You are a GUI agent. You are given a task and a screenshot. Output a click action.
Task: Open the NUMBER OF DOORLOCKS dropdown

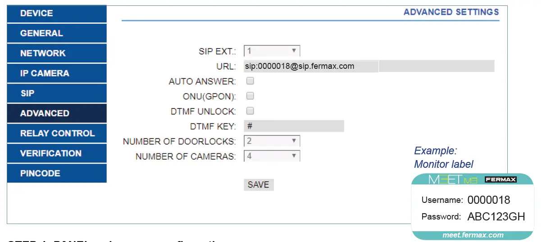tap(272, 141)
